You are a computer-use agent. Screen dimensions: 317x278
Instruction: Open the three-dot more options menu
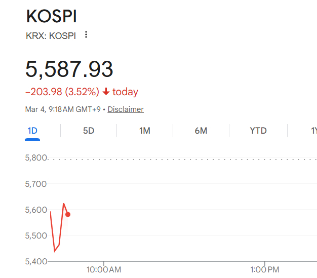pos(86,35)
